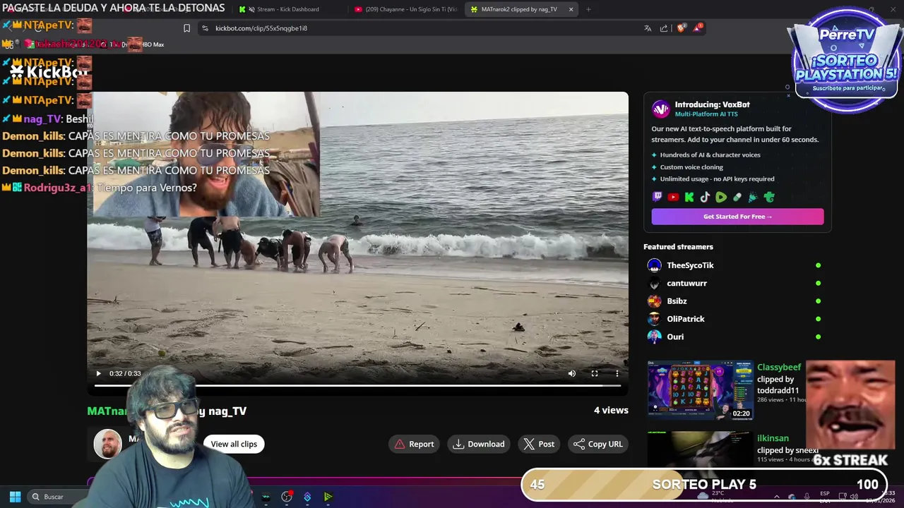Click the Twitch icon in VoxBot card
The image size is (904, 508).
tap(658, 198)
